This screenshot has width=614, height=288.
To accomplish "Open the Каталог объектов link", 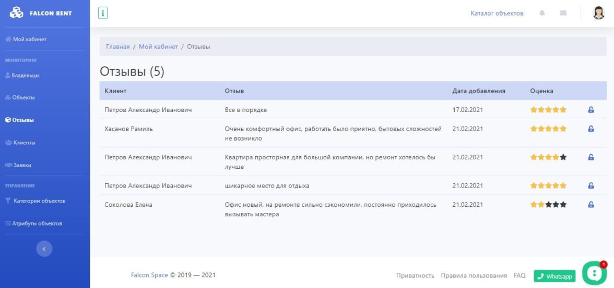I will point(497,14).
